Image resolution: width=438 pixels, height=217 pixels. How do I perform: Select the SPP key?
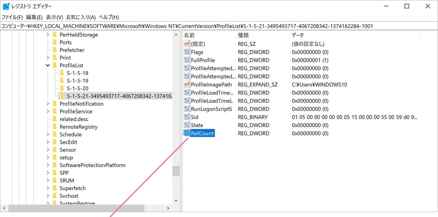click(x=64, y=173)
